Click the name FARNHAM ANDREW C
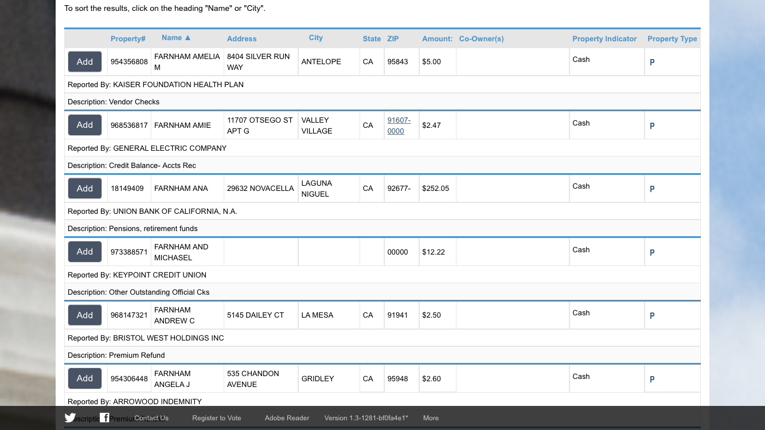 [174, 315]
